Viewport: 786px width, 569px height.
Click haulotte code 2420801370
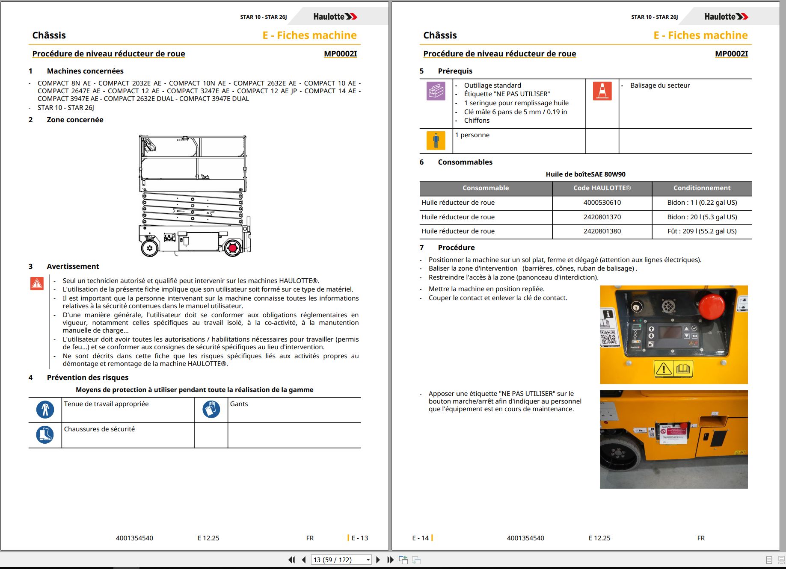(602, 217)
